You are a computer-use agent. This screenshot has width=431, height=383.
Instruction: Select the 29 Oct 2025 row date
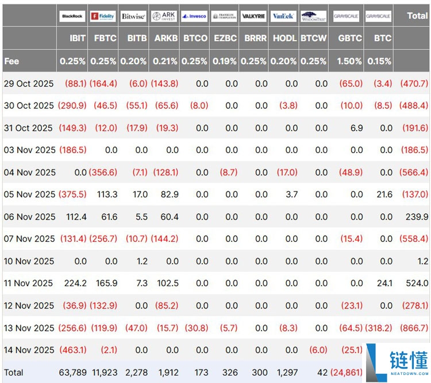pos(29,83)
